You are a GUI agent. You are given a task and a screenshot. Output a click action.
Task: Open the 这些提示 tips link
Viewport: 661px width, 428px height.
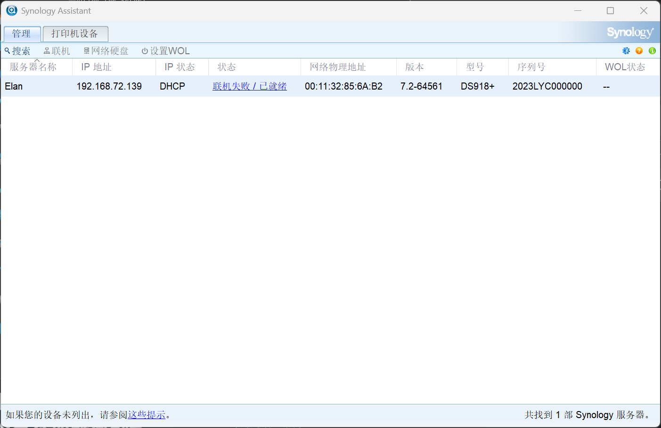pyautogui.click(x=147, y=415)
